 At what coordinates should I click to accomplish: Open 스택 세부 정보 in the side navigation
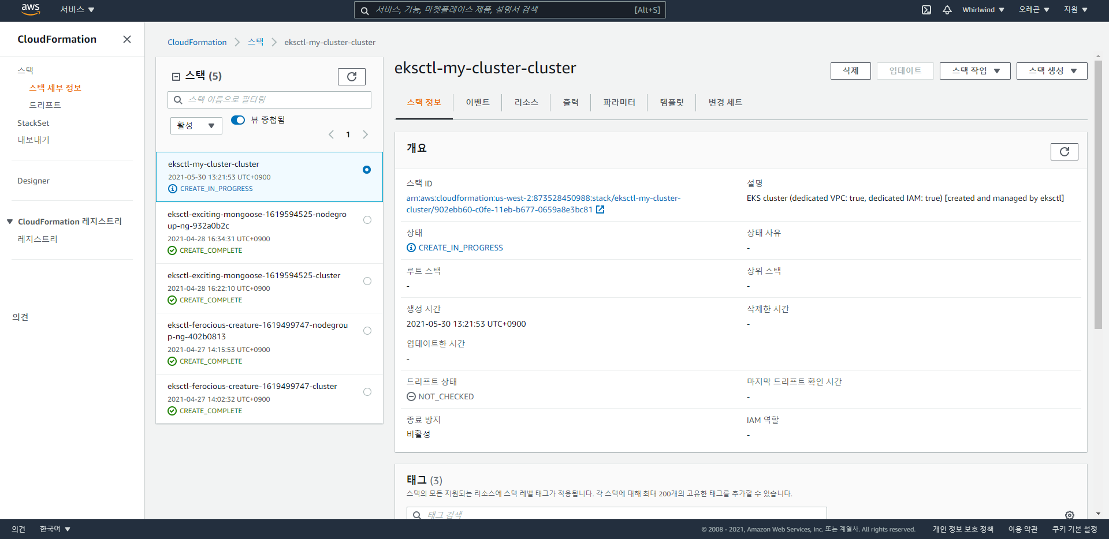55,88
